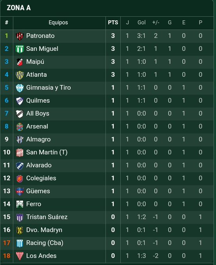Screen dimensions: 216x265
Task: Click the +/- goal difference column header
Action: click(x=155, y=23)
